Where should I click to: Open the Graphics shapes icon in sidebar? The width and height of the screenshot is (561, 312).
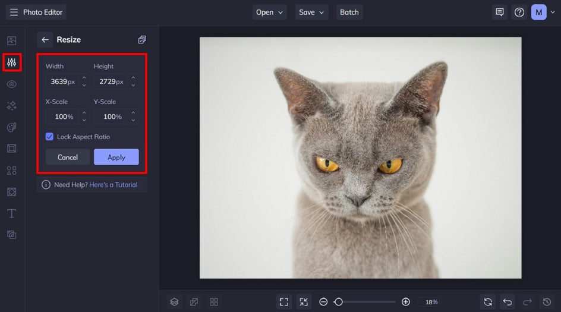click(11, 171)
